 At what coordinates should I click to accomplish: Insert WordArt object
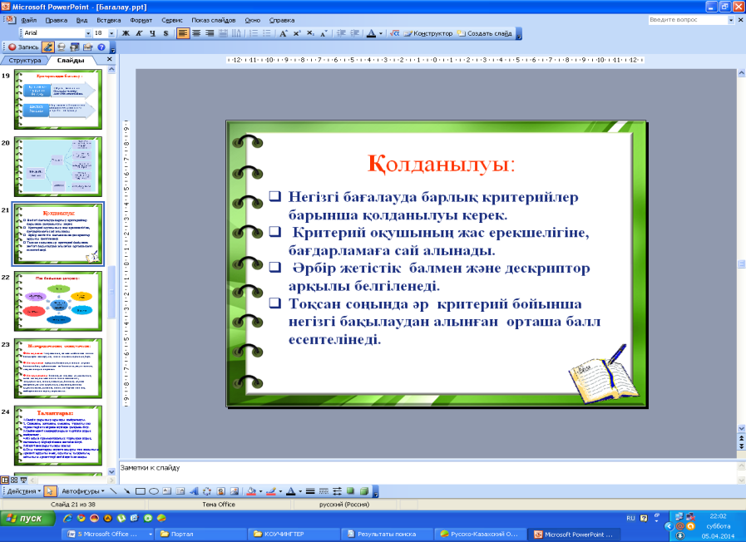tap(194, 491)
